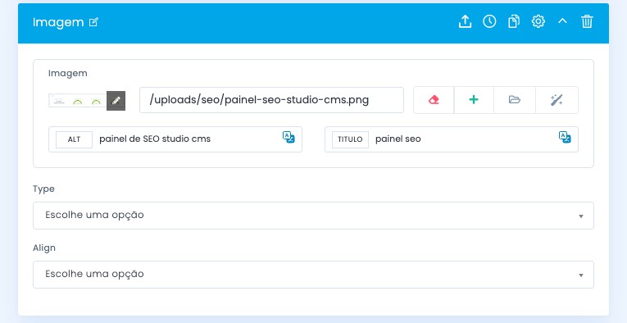Click the green plus add button
Viewport: 627px width, 323px height.
pos(474,100)
